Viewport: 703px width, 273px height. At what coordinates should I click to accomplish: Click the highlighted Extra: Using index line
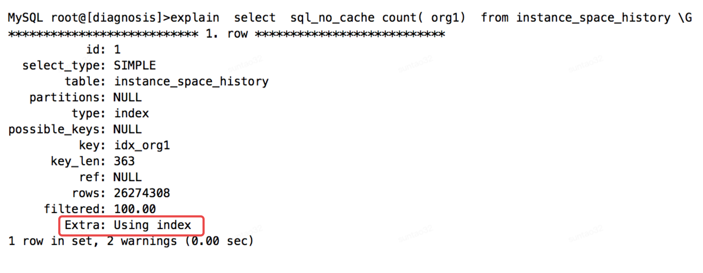[x=128, y=225]
